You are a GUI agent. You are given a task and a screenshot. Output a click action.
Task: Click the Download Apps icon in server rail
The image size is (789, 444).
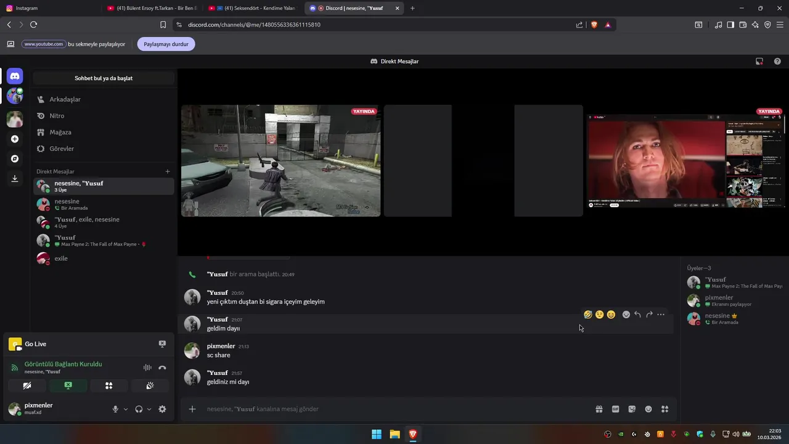15,178
